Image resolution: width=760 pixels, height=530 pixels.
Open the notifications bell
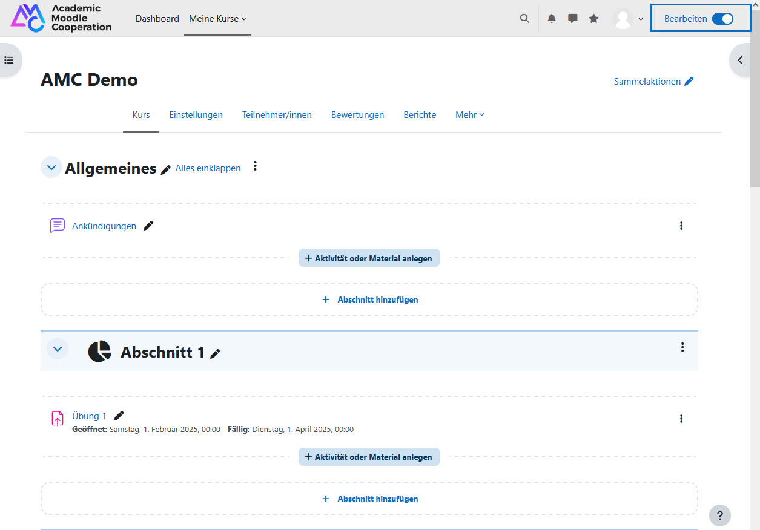click(x=552, y=19)
